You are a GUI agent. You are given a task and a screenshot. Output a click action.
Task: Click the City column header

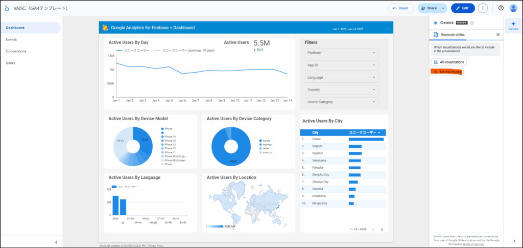[x=315, y=132]
